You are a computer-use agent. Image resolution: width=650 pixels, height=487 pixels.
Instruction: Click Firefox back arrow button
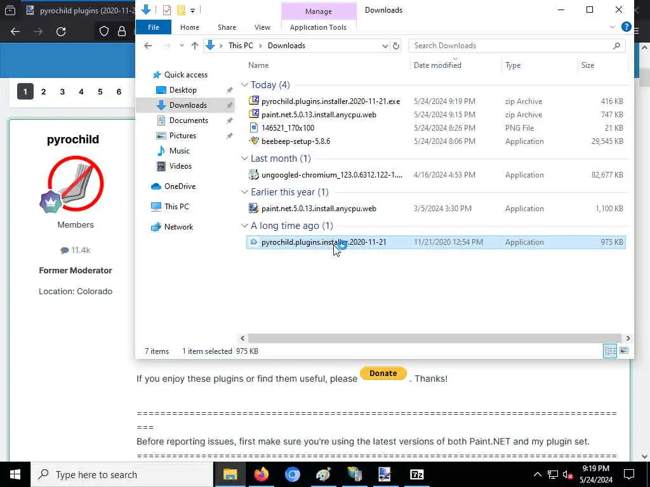pyautogui.click(x=15, y=32)
